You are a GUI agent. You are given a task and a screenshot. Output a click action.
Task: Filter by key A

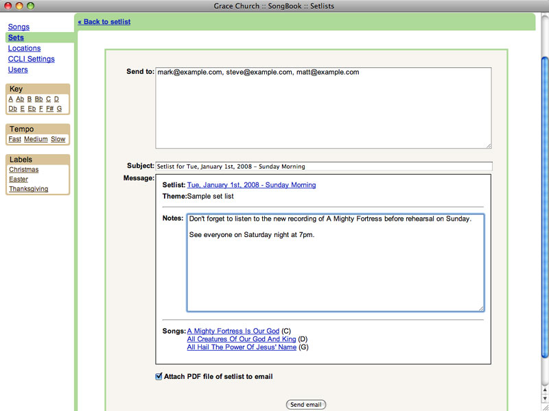click(x=11, y=99)
